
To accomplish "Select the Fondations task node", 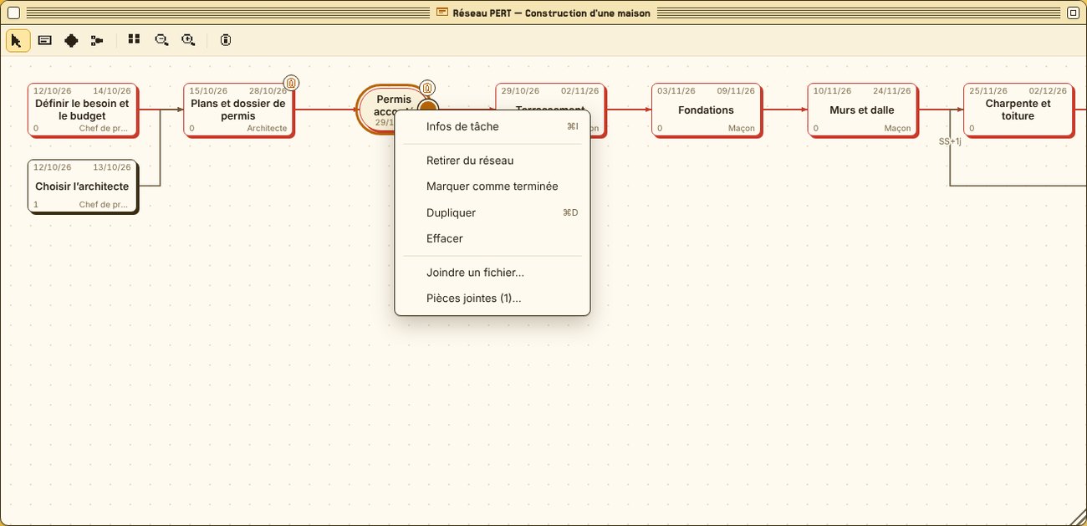I will click(x=706, y=110).
